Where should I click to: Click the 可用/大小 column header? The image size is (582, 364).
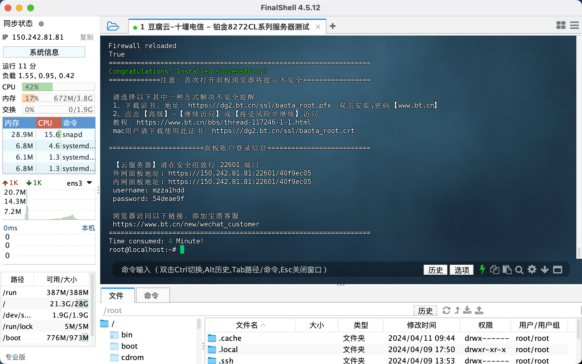(62, 279)
